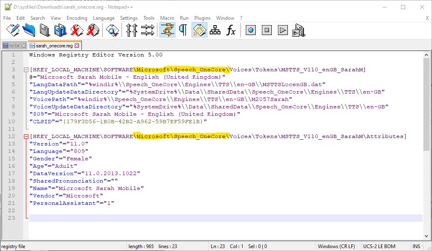
Task: Click Save recorded macro icon
Action: 299,30
